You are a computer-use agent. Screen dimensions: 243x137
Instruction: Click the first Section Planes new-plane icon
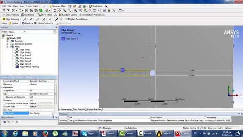4,122
